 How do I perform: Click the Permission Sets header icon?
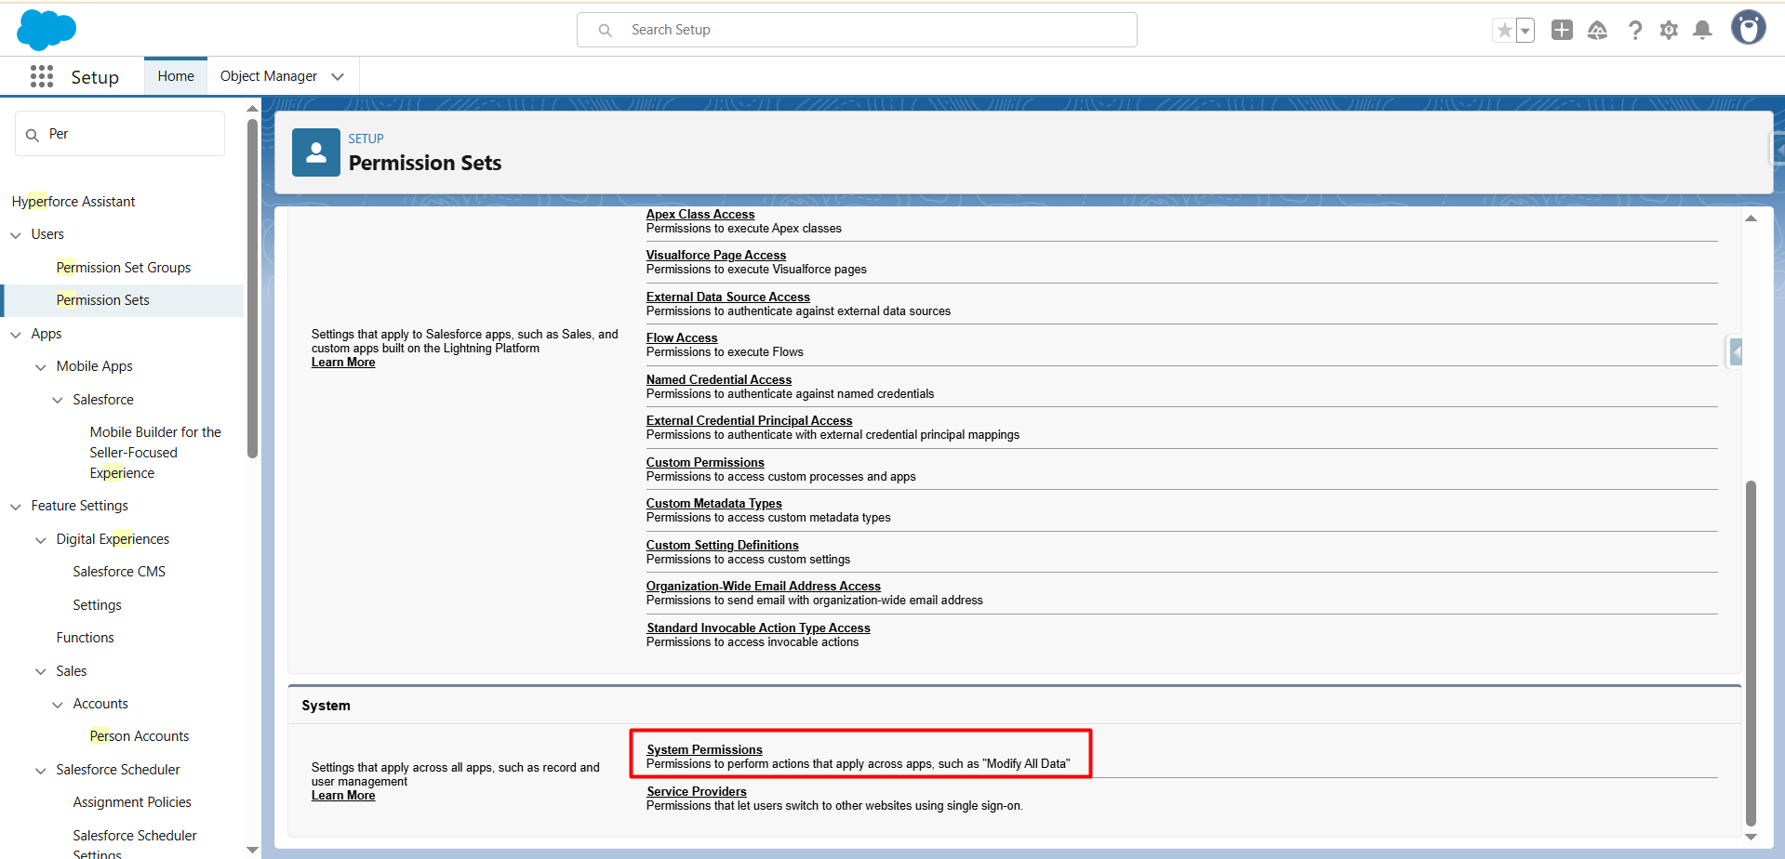[x=316, y=152]
